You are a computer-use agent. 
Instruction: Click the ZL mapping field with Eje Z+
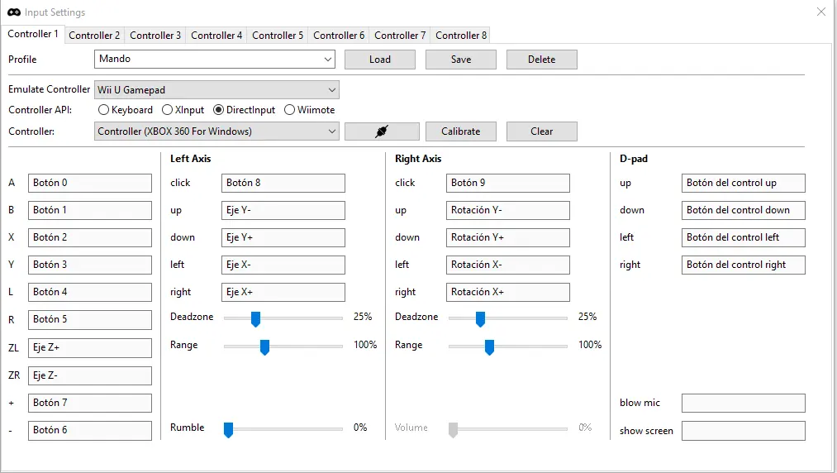click(90, 347)
